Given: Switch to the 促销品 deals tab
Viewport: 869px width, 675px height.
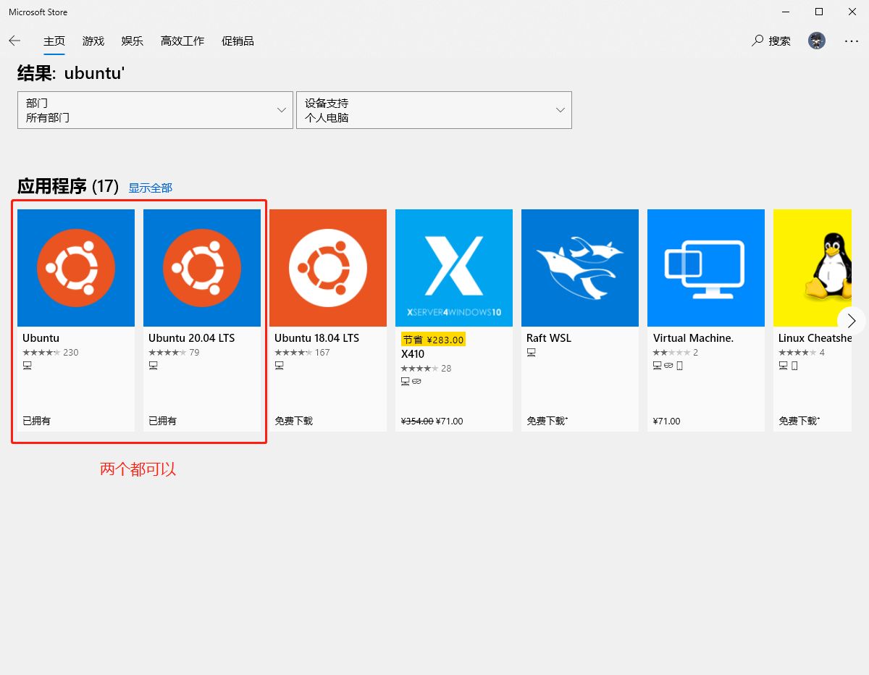Looking at the screenshot, I should pos(238,41).
